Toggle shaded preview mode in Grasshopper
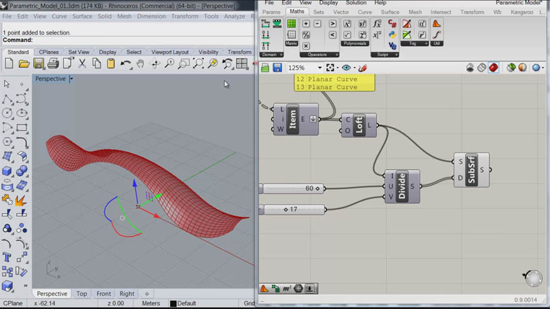Viewport: 550px width, 309px height. point(494,67)
